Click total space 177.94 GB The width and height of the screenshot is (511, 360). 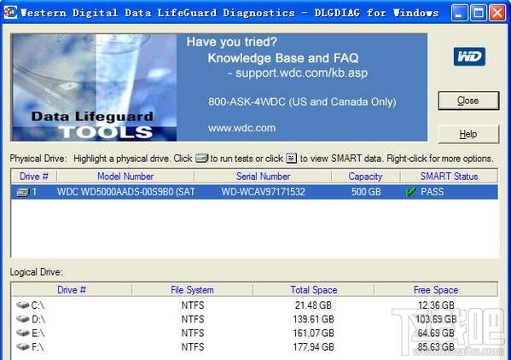click(313, 347)
